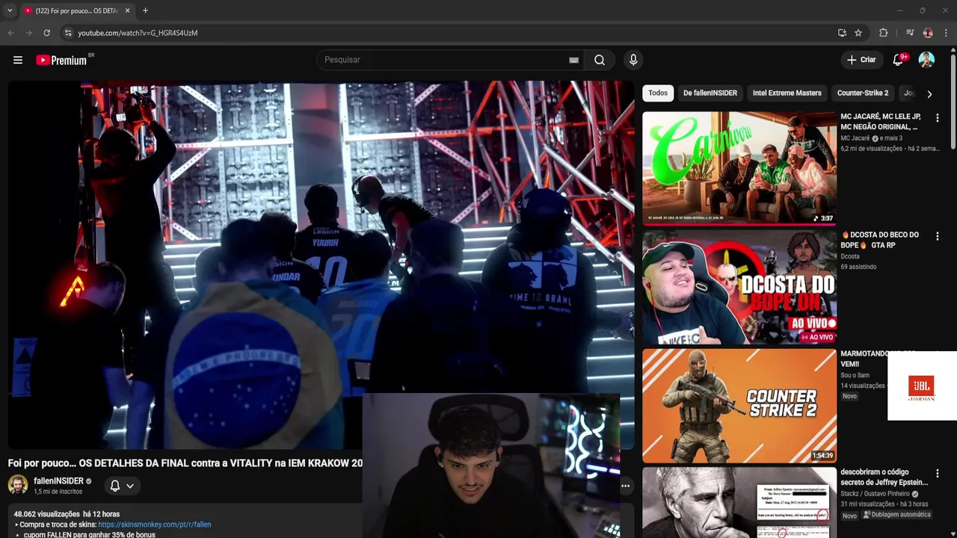Go back with browser back arrow
Screen dimensions: 957x538
point(10,33)
